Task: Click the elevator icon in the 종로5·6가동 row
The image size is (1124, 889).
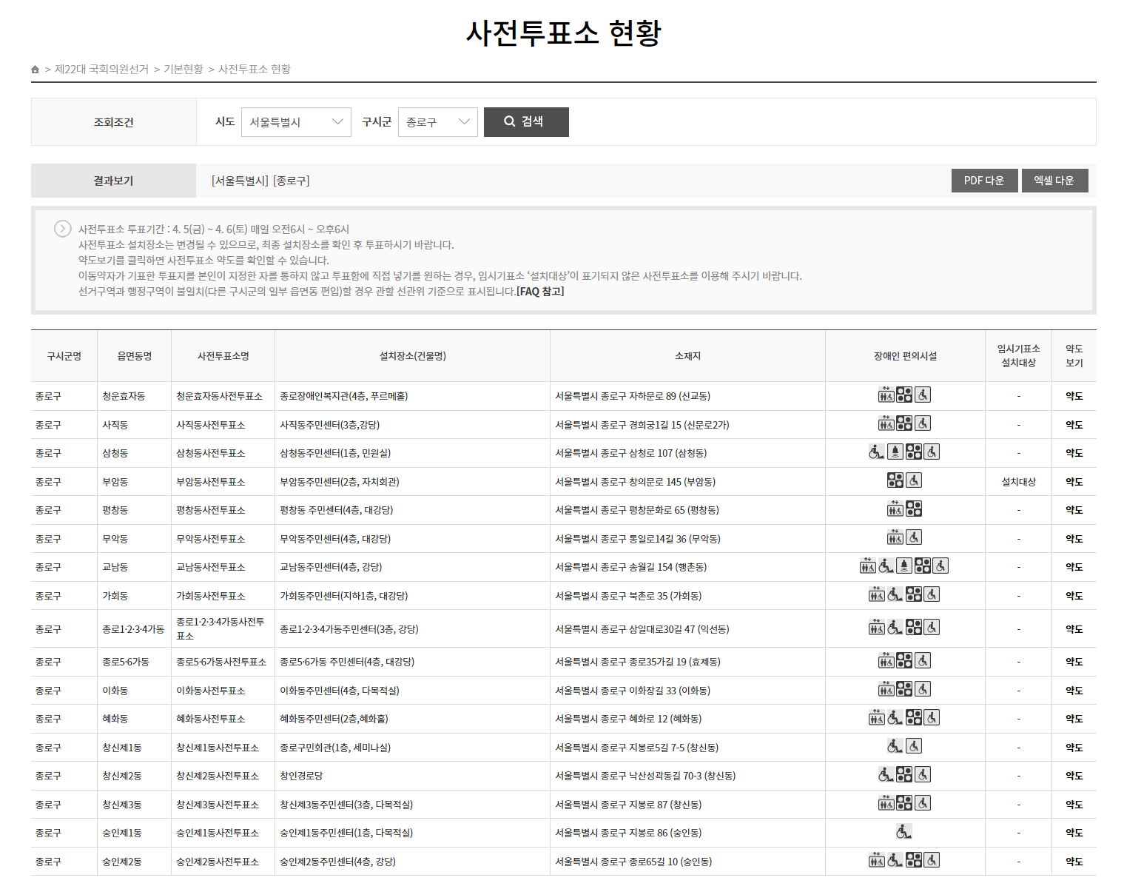Action: [886, 661]
